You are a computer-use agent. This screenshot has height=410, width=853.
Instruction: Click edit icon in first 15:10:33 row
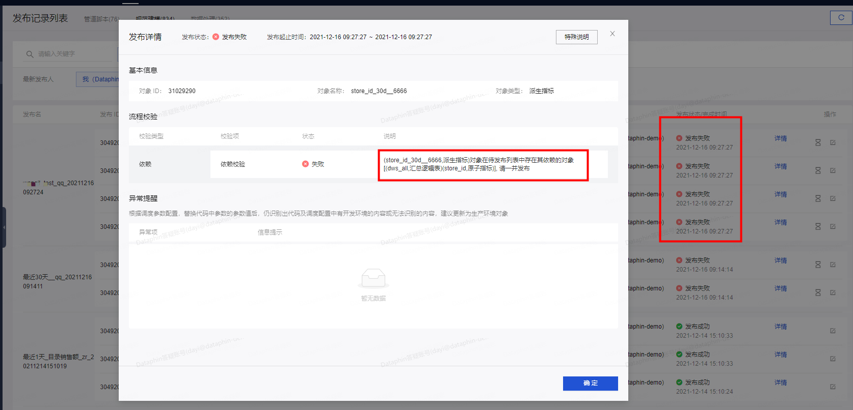833,331
